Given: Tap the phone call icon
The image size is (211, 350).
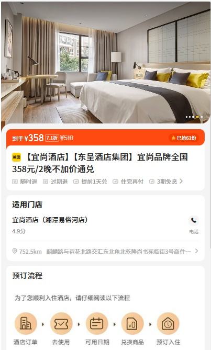Looking at the screenshot, I should pos(194,221).
